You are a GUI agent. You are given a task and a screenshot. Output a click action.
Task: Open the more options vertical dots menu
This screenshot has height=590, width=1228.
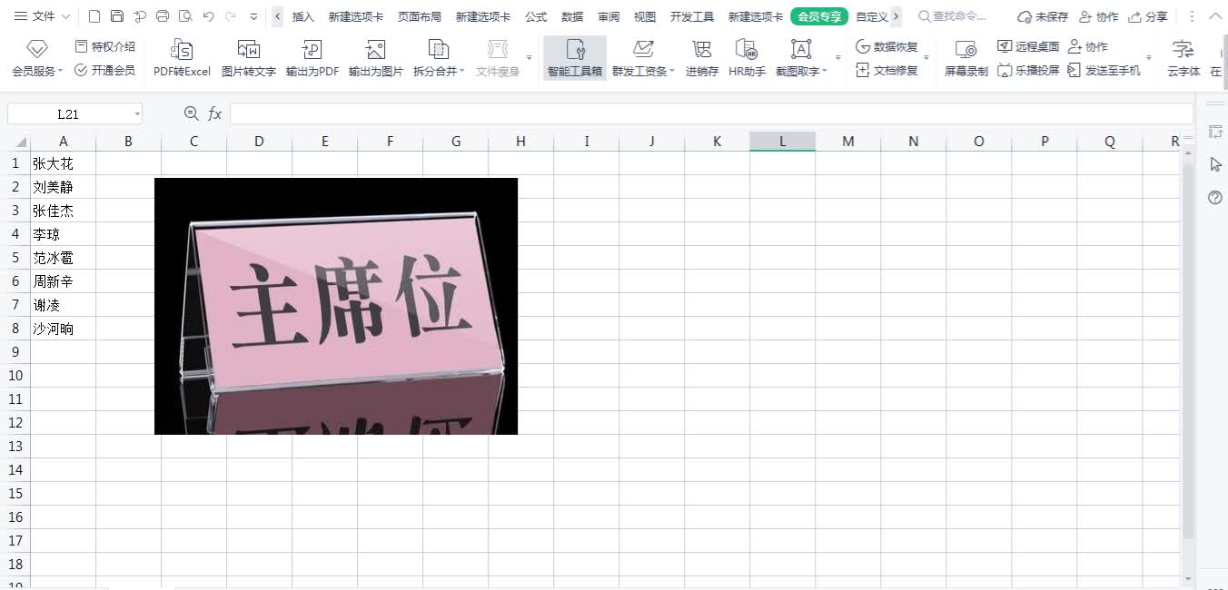1191,16
